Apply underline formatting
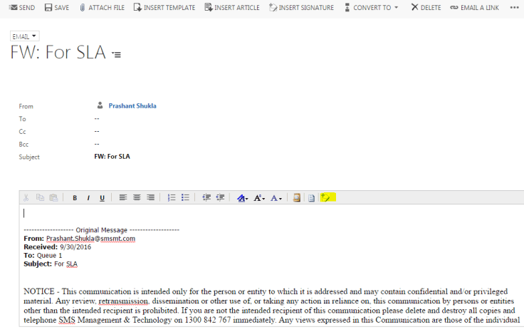This screenshot has height=332, width=524. click(x=102, y=198)
